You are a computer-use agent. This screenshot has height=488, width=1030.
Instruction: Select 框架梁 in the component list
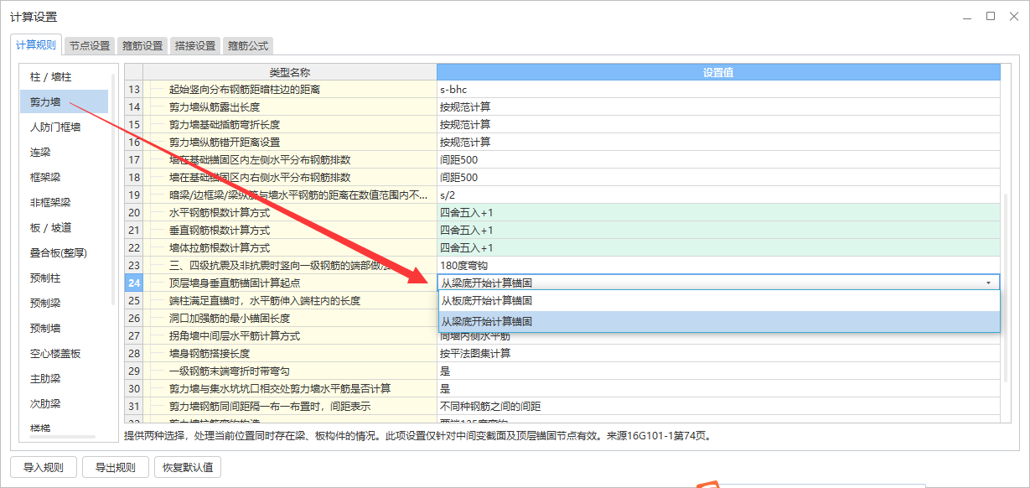(x=65, y=177)
